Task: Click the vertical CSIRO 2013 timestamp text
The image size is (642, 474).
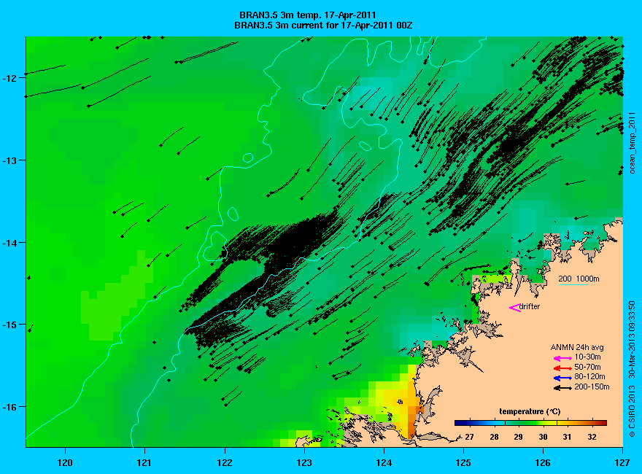Action: pos(633,369)
